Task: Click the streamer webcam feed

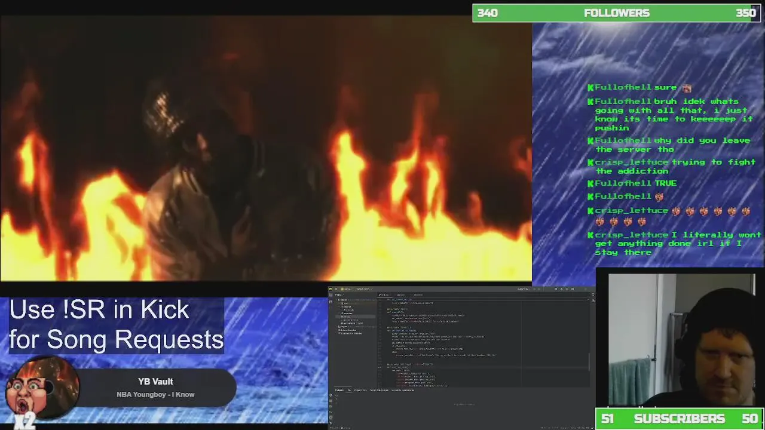Action: pos(681,340)
